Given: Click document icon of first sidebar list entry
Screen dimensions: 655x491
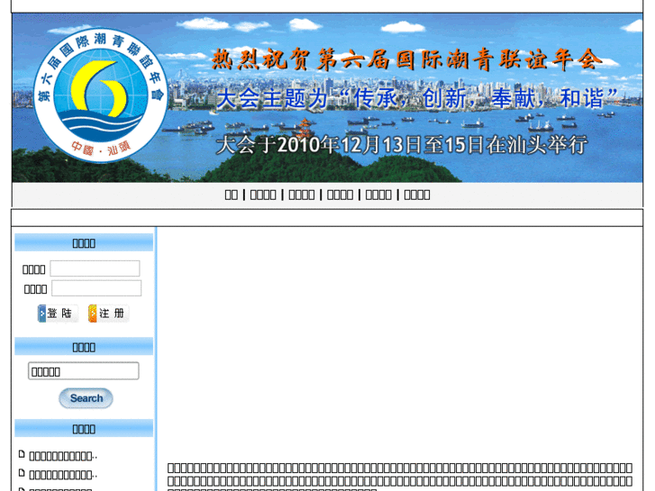Looking at the screenshot, I should tap(22, 454).
